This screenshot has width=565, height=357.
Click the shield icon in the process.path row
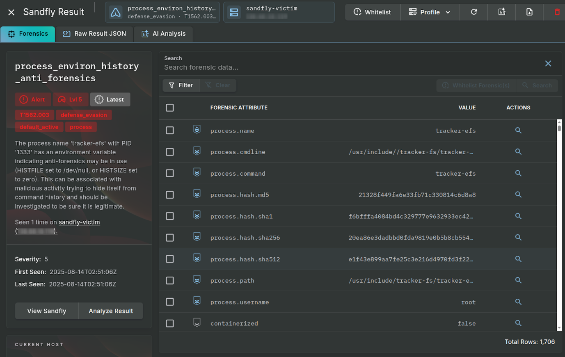[x=197, y=279]
